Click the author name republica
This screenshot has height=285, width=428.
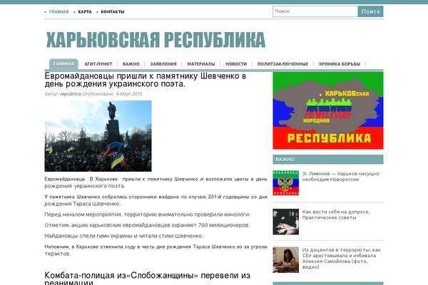click(71, 94)
